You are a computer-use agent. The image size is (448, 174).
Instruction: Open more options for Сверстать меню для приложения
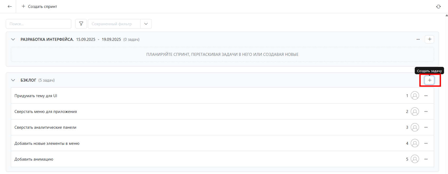pyautogui.click(x=426, y=111)
